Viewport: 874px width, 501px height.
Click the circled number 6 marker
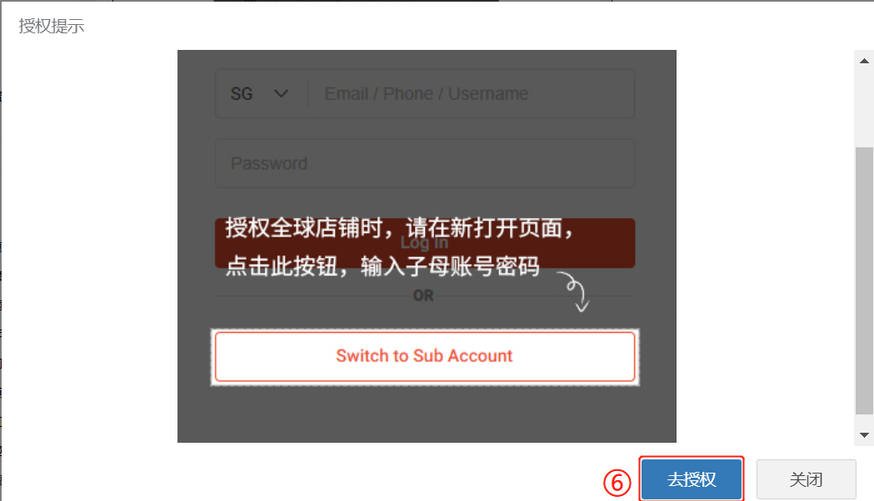[x=617, y=483]
